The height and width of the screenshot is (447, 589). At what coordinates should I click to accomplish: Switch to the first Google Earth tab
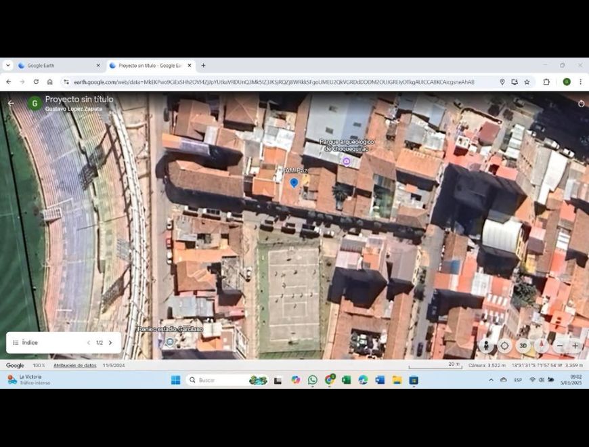tap(59, 66)
